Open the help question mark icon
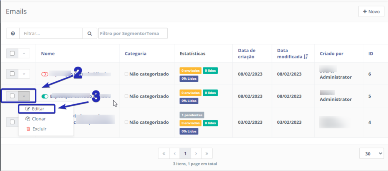The image size is (388, 171). (x=12, y=33)
